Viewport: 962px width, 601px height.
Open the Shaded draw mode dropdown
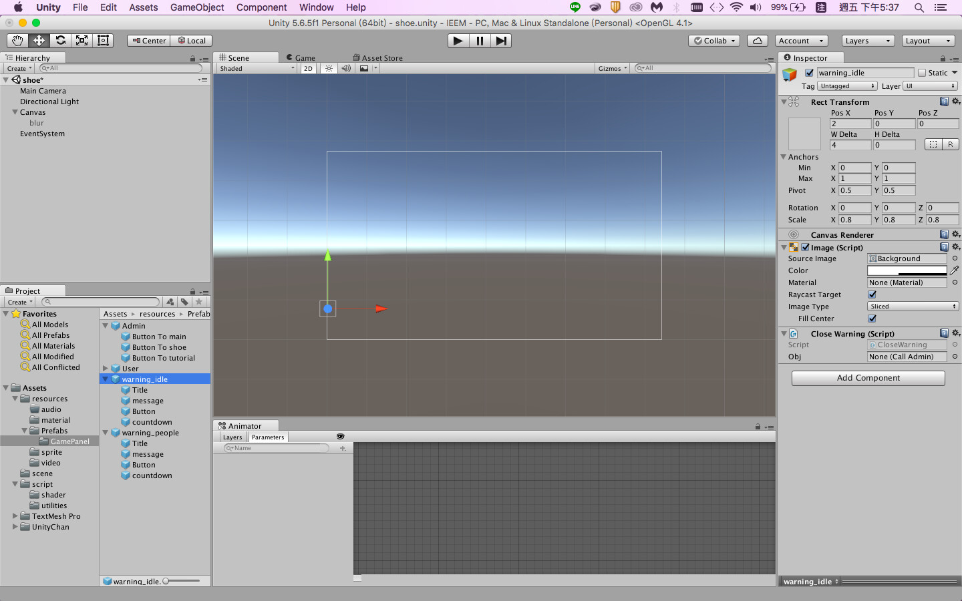[256, 68]
